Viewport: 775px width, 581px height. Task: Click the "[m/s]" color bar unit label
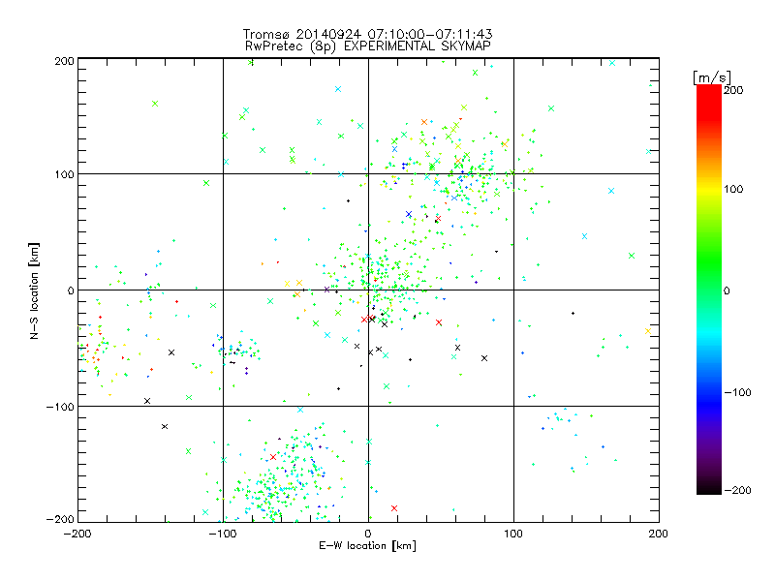click(x=711, y=77)
